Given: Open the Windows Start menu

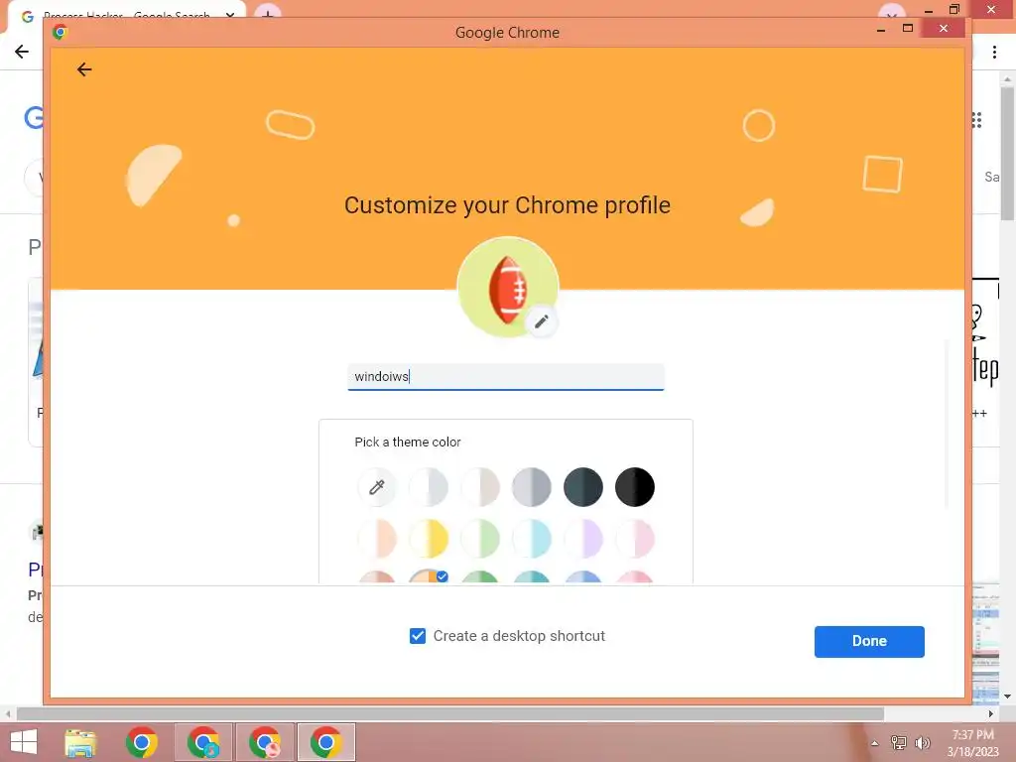Looking at the screenshot, I should click(x=24, y=742).
